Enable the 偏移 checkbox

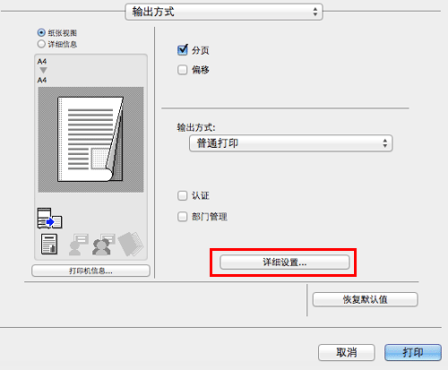click(183, 70)
